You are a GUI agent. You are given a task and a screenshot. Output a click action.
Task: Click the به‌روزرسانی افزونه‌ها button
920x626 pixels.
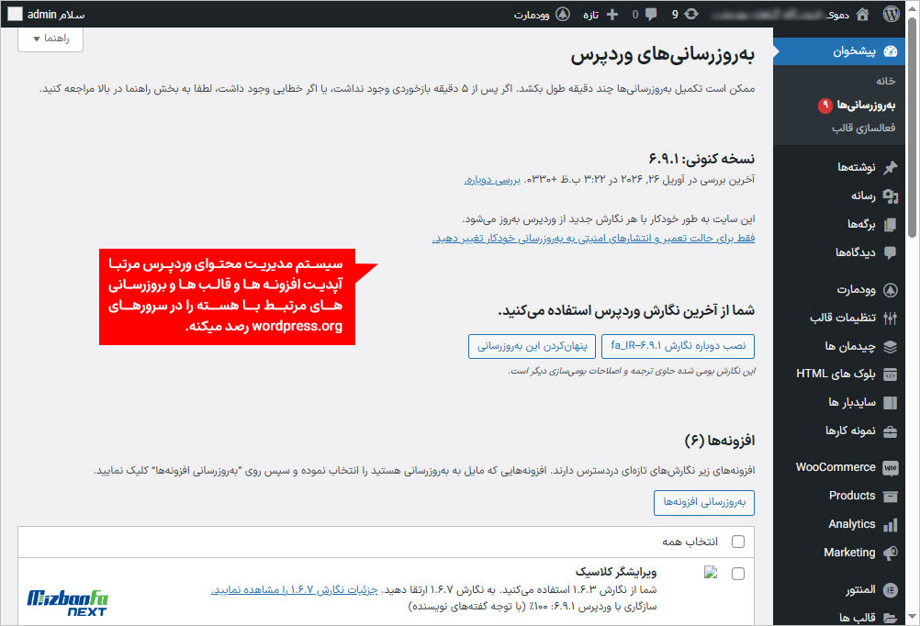pyautogui.click(x=703, y=503)
